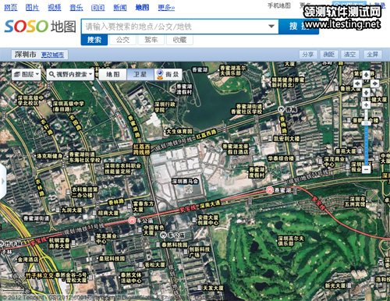Click the 竹子林 metro station icon

pyautogui.click(x=2, y=244)
